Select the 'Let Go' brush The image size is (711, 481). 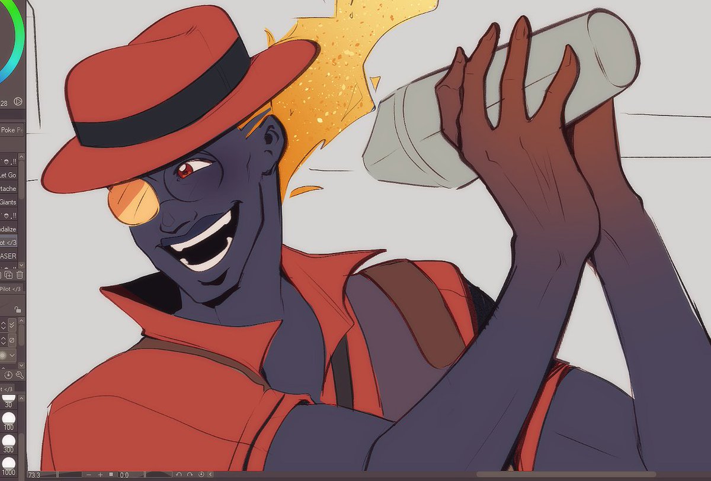8,175
